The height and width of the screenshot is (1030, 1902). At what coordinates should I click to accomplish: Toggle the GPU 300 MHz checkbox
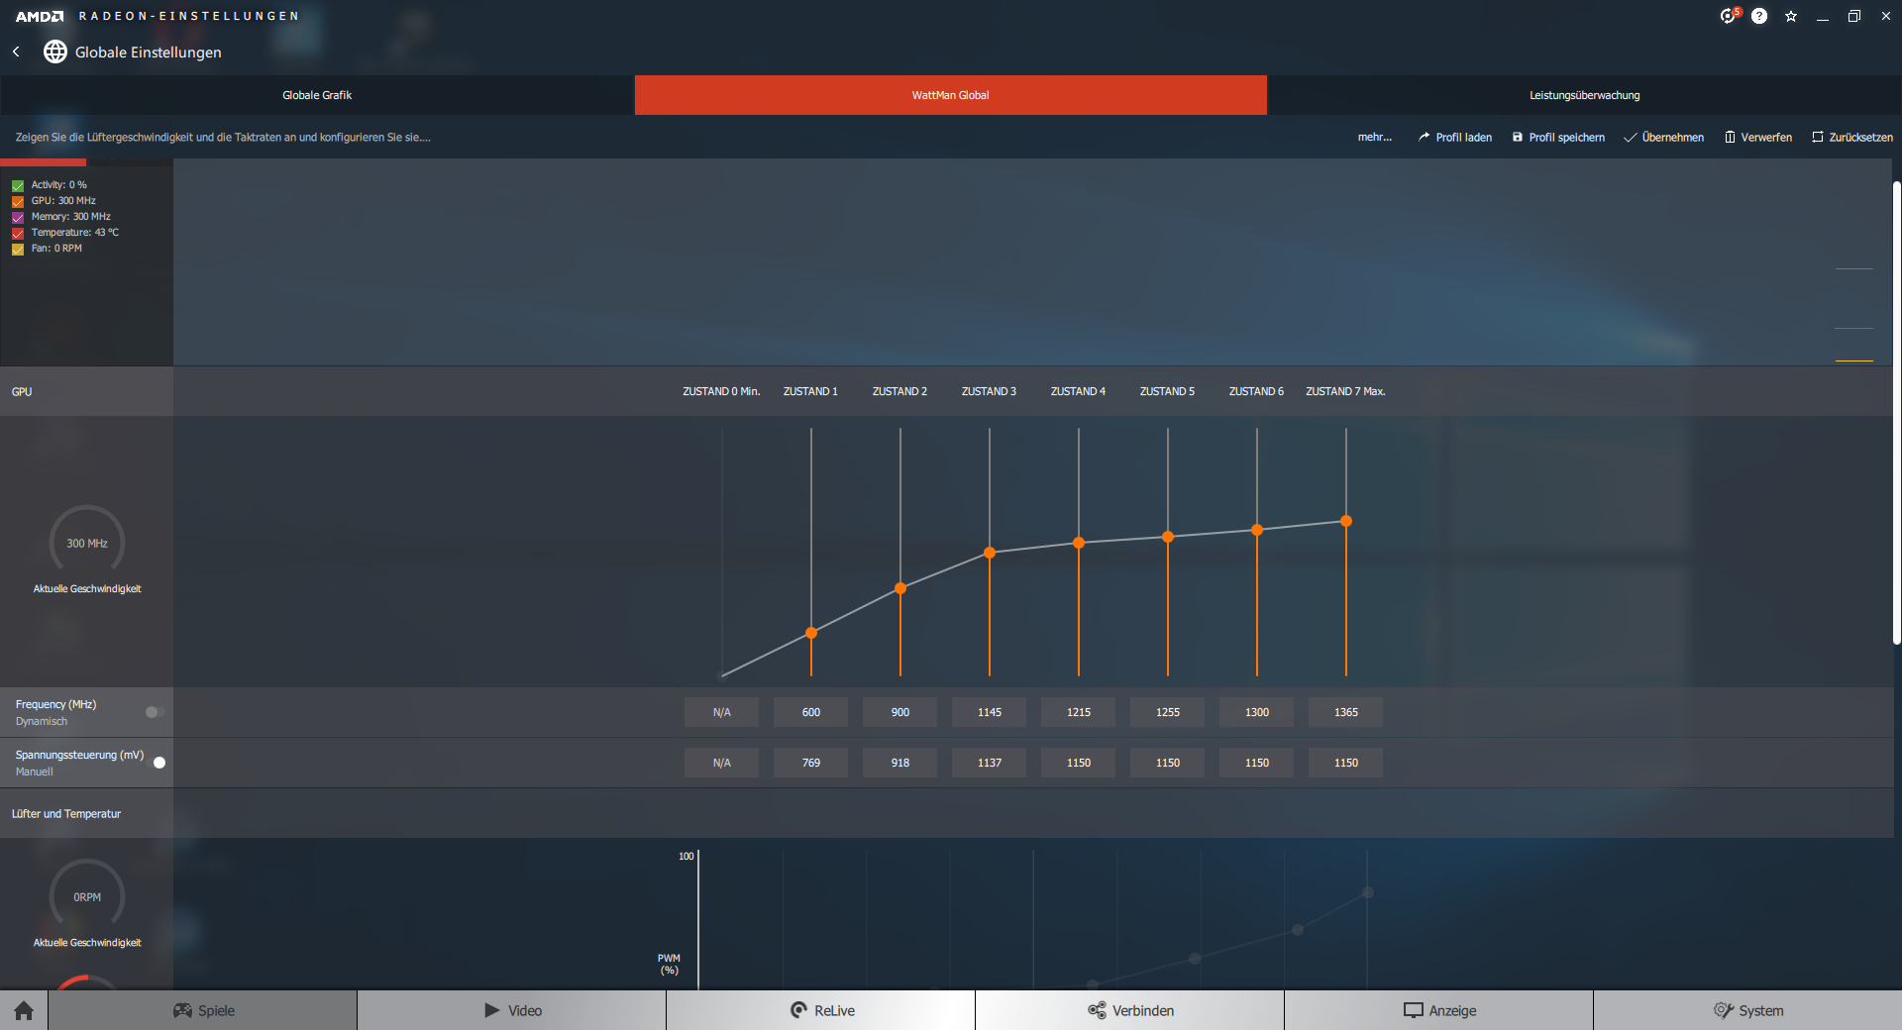tap(18, 201)
